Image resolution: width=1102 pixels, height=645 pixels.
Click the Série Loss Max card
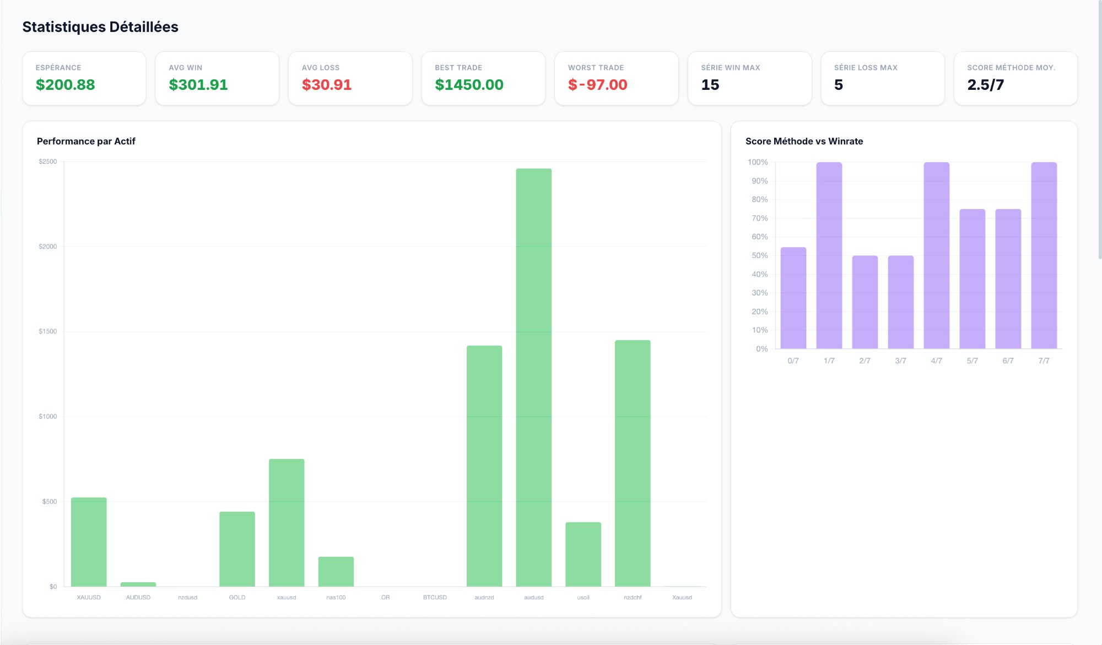[x=882, y=78]
